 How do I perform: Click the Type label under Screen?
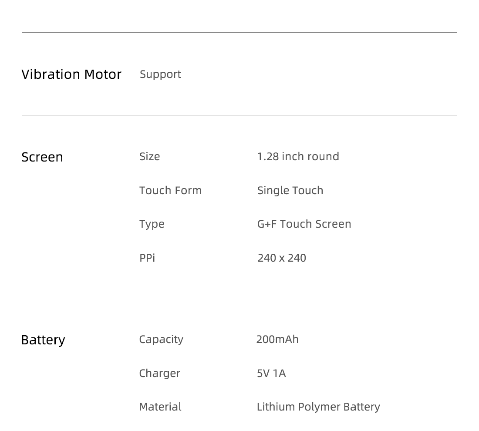(152, 225)
